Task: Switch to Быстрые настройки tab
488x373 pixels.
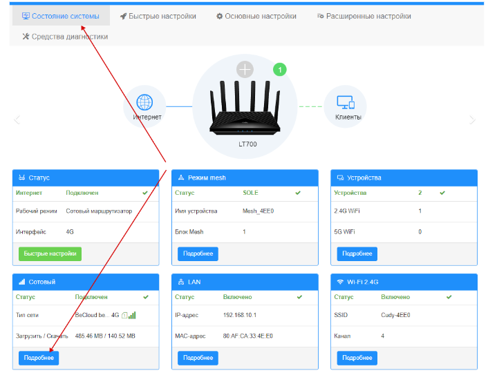Action: [158, 16]
